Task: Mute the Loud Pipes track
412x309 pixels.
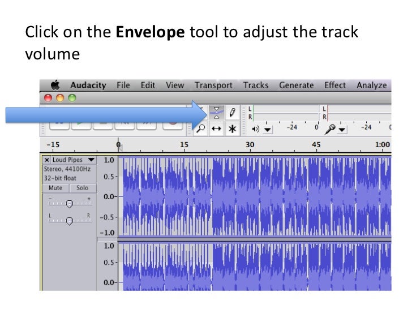Action: click(55, 188)
